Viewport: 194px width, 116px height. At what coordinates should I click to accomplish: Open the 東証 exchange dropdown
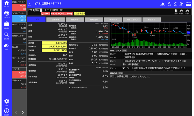[x=38, y=10]
